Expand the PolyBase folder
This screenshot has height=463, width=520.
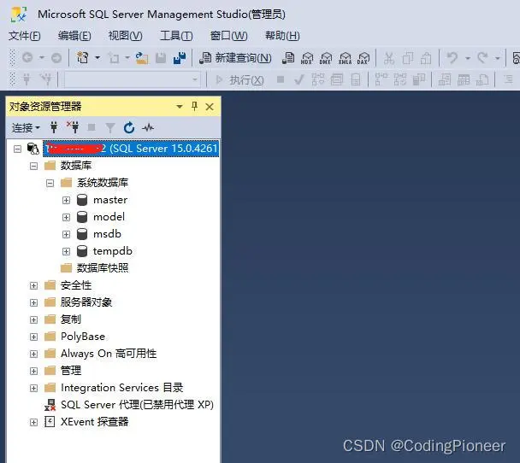point(33,337)
